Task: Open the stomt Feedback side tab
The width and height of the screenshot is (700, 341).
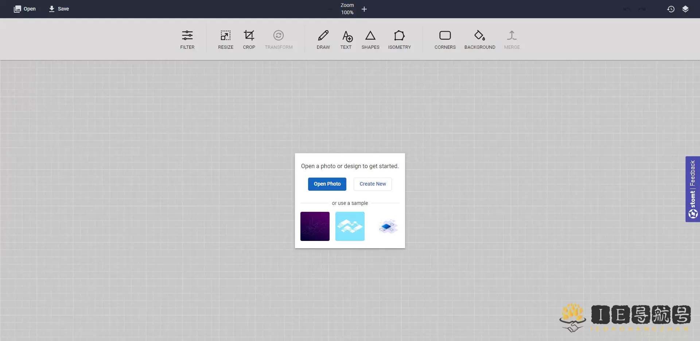Action: click(692, 189)
